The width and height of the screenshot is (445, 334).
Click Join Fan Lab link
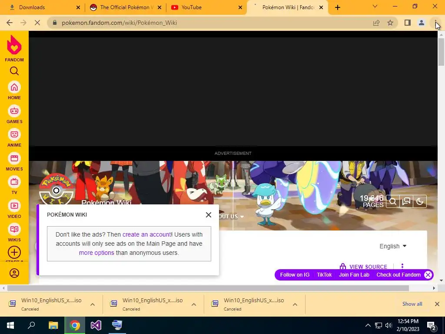click(x=354, y=275)
